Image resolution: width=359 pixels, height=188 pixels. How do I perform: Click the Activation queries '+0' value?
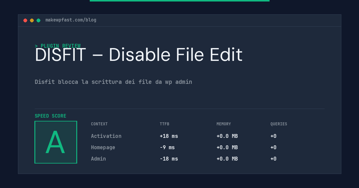pos(273,136)
